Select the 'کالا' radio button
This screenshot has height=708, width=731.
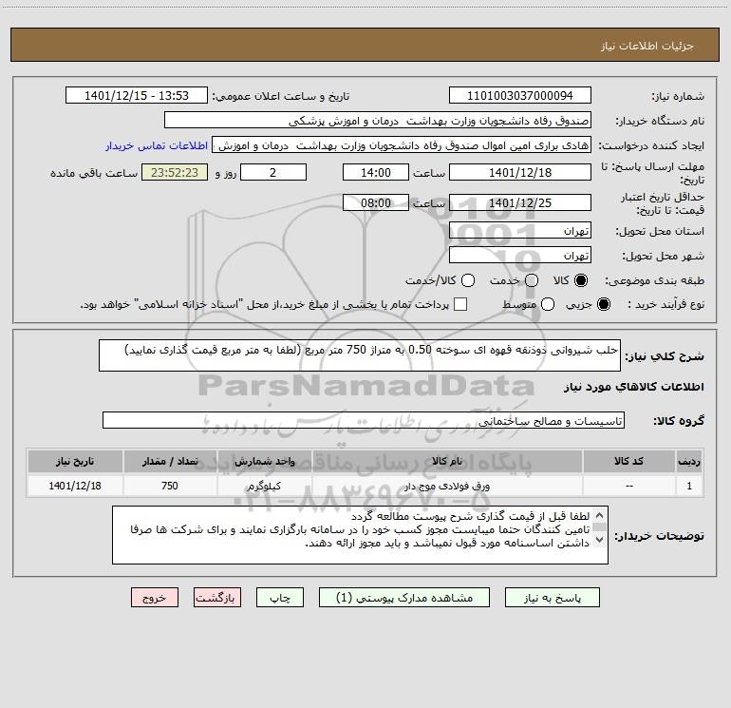pos(581,280)
